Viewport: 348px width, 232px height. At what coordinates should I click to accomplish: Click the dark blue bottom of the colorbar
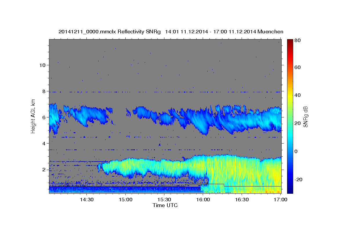click(290, 190)
